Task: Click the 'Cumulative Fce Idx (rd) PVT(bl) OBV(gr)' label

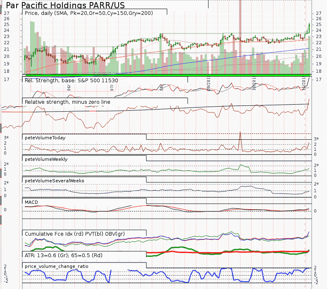Action: point(75,234)
